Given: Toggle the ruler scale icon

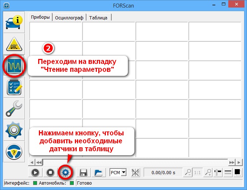Looking at the screenshot, I should click(218, 172).
